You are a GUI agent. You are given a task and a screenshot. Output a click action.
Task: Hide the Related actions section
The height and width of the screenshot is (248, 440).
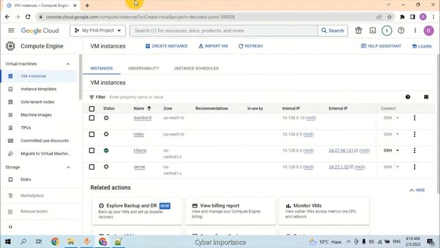click(x=417, y=190)
